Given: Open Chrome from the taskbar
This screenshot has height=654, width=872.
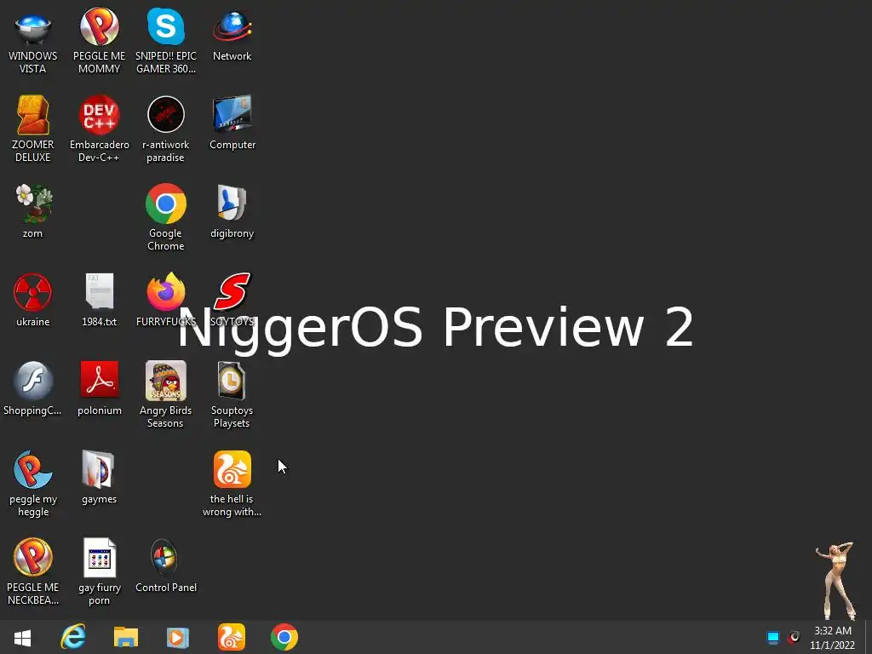Looking at the screenshot, I should pyautogui.click(x=284, y=637).
